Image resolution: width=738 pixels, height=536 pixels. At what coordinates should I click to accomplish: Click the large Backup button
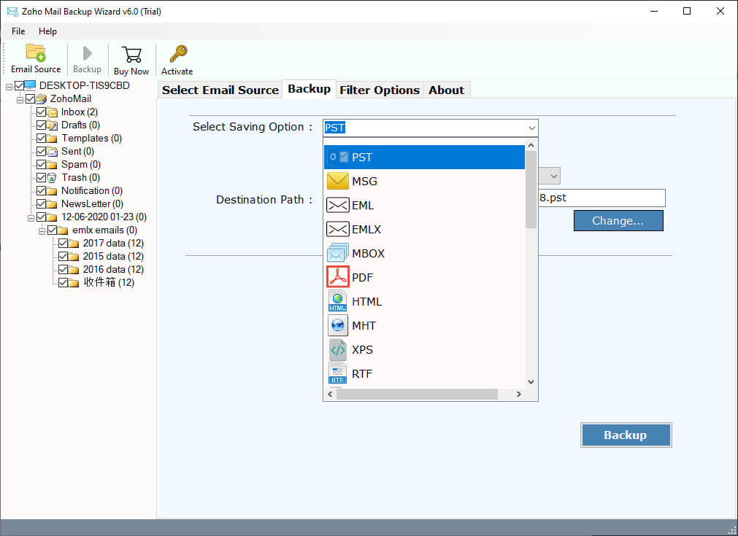626,435
